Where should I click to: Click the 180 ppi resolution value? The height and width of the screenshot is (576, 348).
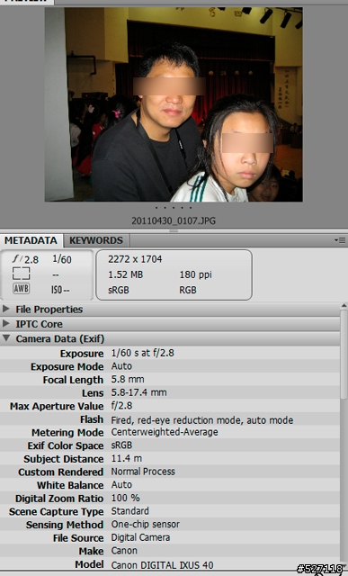[x=195, y=274]
